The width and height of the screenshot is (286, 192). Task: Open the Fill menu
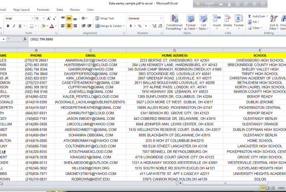254,22
